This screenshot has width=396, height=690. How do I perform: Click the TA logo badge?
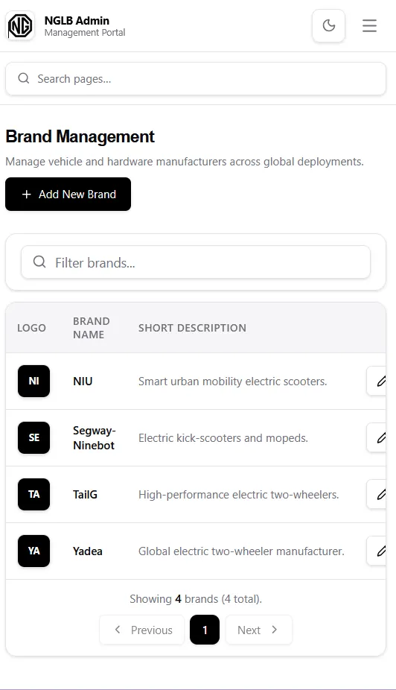tap(33, 494)
